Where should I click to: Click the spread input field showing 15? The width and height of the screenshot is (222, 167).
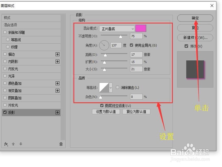[x=136, y=62]
